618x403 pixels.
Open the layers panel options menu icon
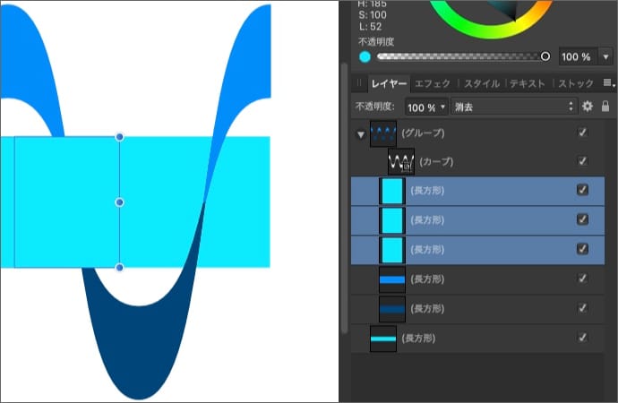click(x=608, y=83)
